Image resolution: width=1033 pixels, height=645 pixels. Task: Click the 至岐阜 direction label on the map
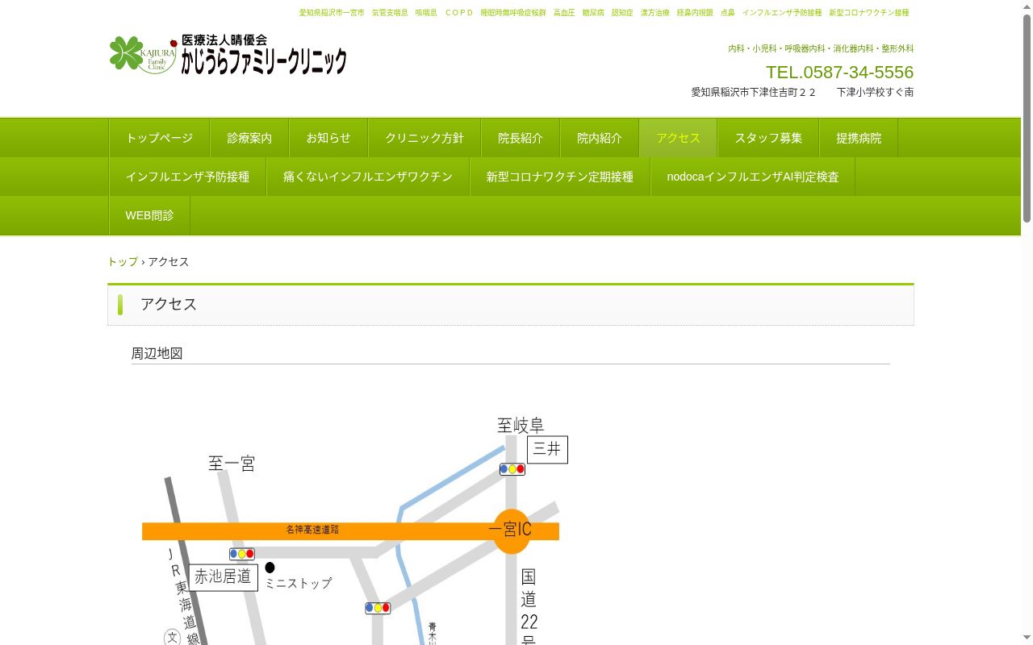pos(521,426)
